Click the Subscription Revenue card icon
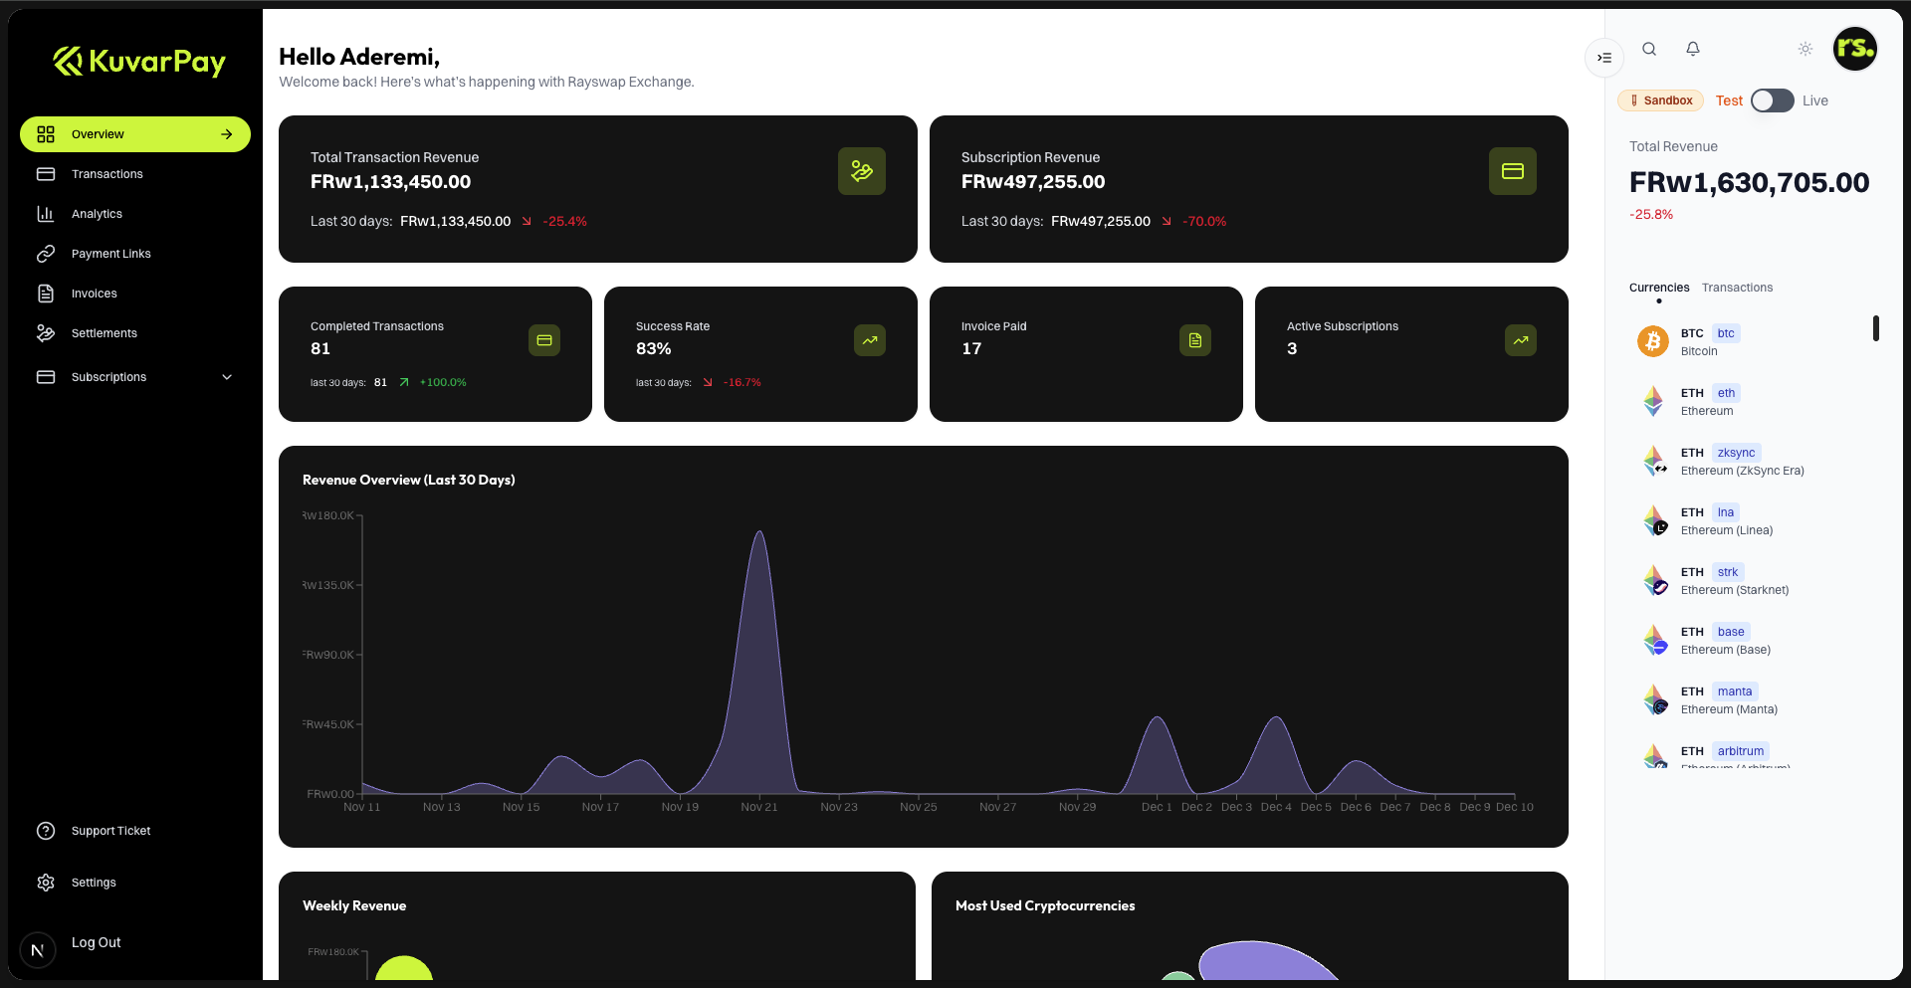The width and height of the screenshot is (1911, 988). 1512,171
